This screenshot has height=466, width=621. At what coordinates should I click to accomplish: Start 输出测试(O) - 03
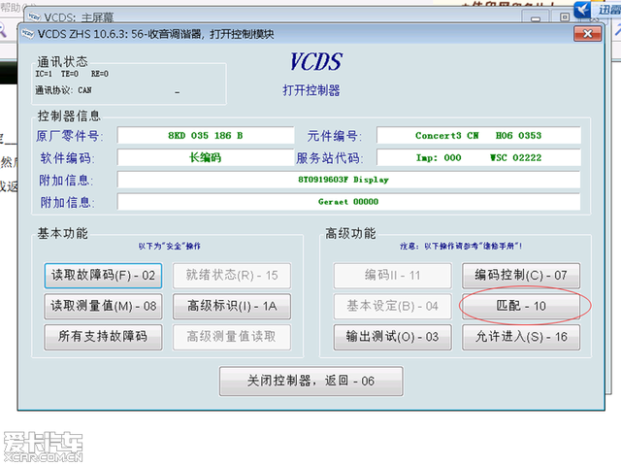point(392,337)
